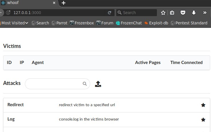Bookmark this page with the star icon
This screenshot has width=211, height=132.
pyautogui.click(x=163, y=13)
